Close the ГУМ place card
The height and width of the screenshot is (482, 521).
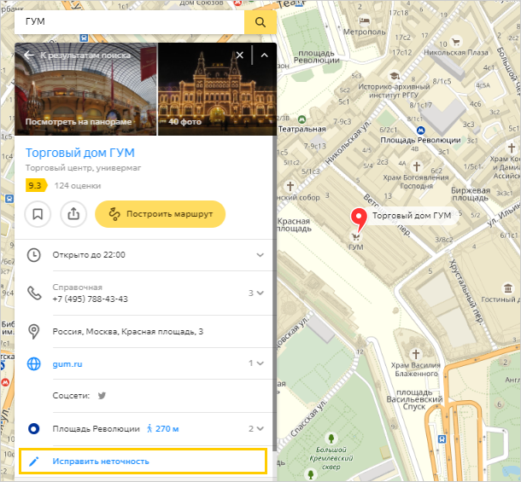pos(240,55)
